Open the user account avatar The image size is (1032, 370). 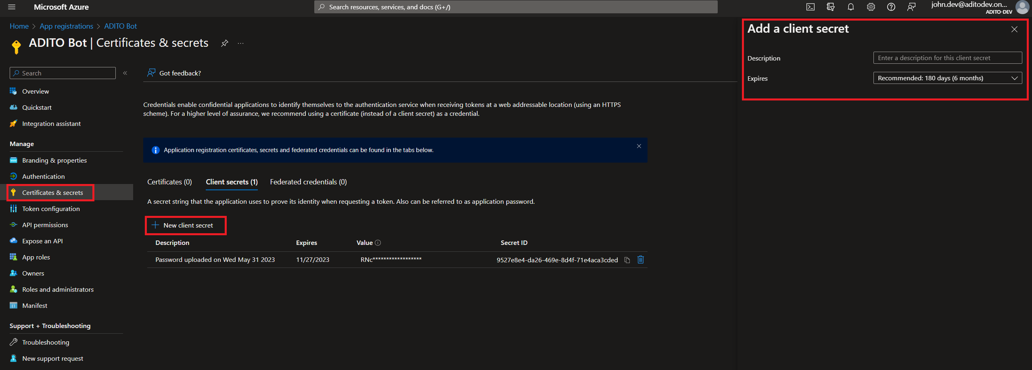(x=1022, y=7)
